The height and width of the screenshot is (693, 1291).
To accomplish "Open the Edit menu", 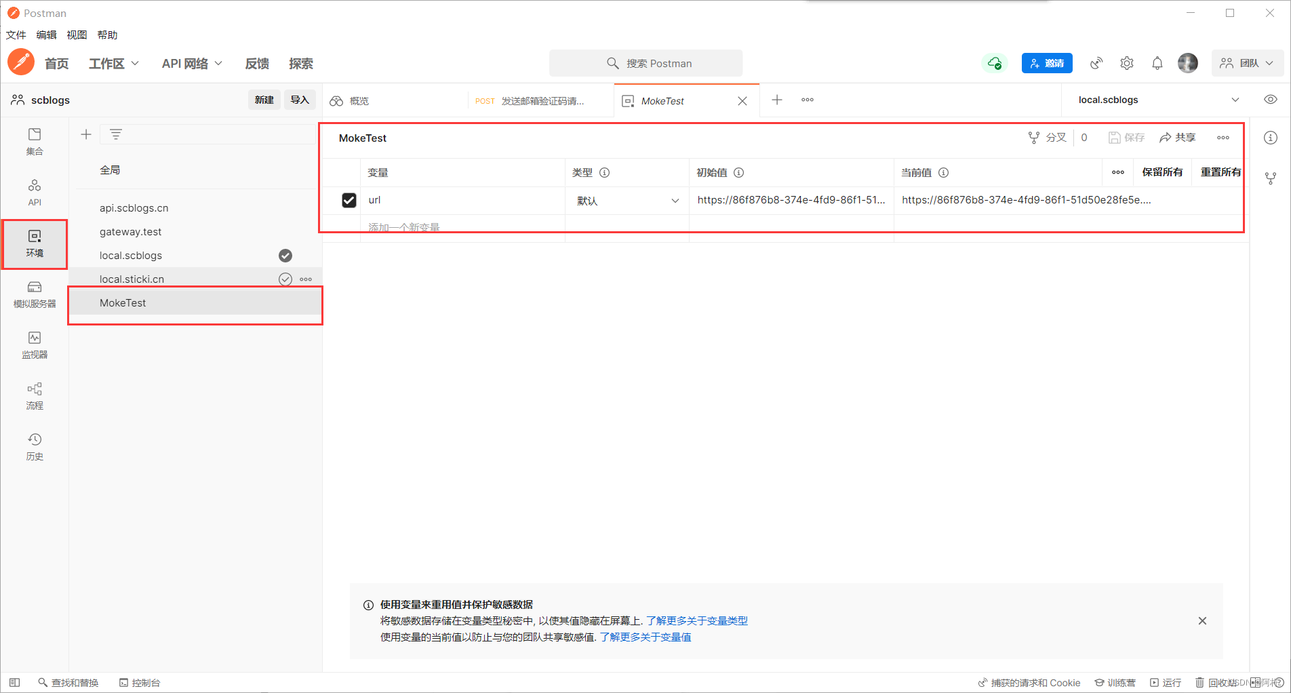I will (x=47, y=35).
